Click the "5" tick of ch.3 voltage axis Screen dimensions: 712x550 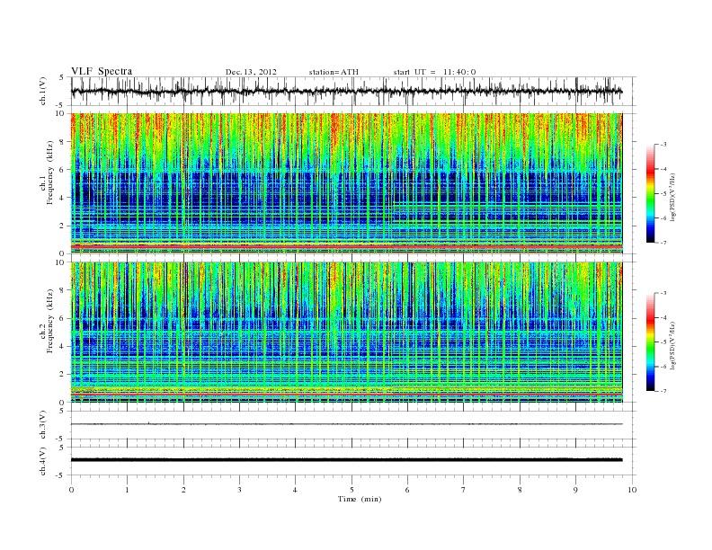(x=62, y=411)
